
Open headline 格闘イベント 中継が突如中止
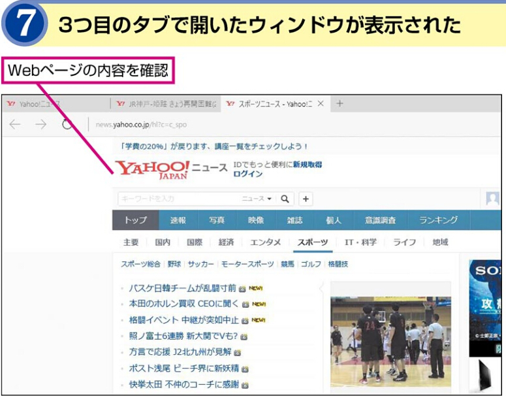pos(183,320)
